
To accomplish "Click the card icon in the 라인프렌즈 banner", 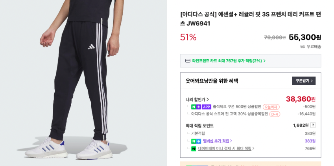I will (188, 61).
